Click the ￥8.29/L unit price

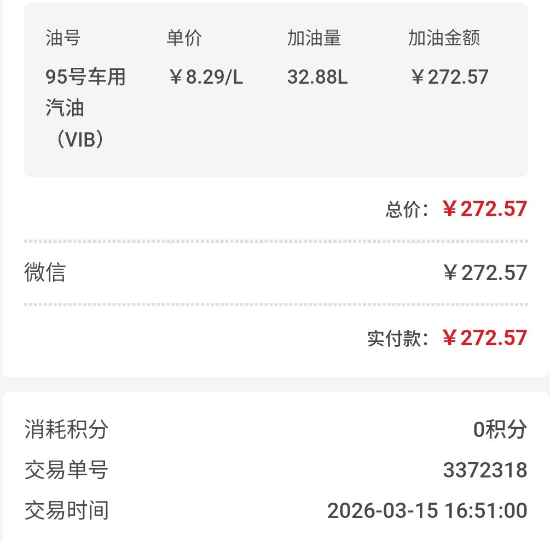point(205,77)
